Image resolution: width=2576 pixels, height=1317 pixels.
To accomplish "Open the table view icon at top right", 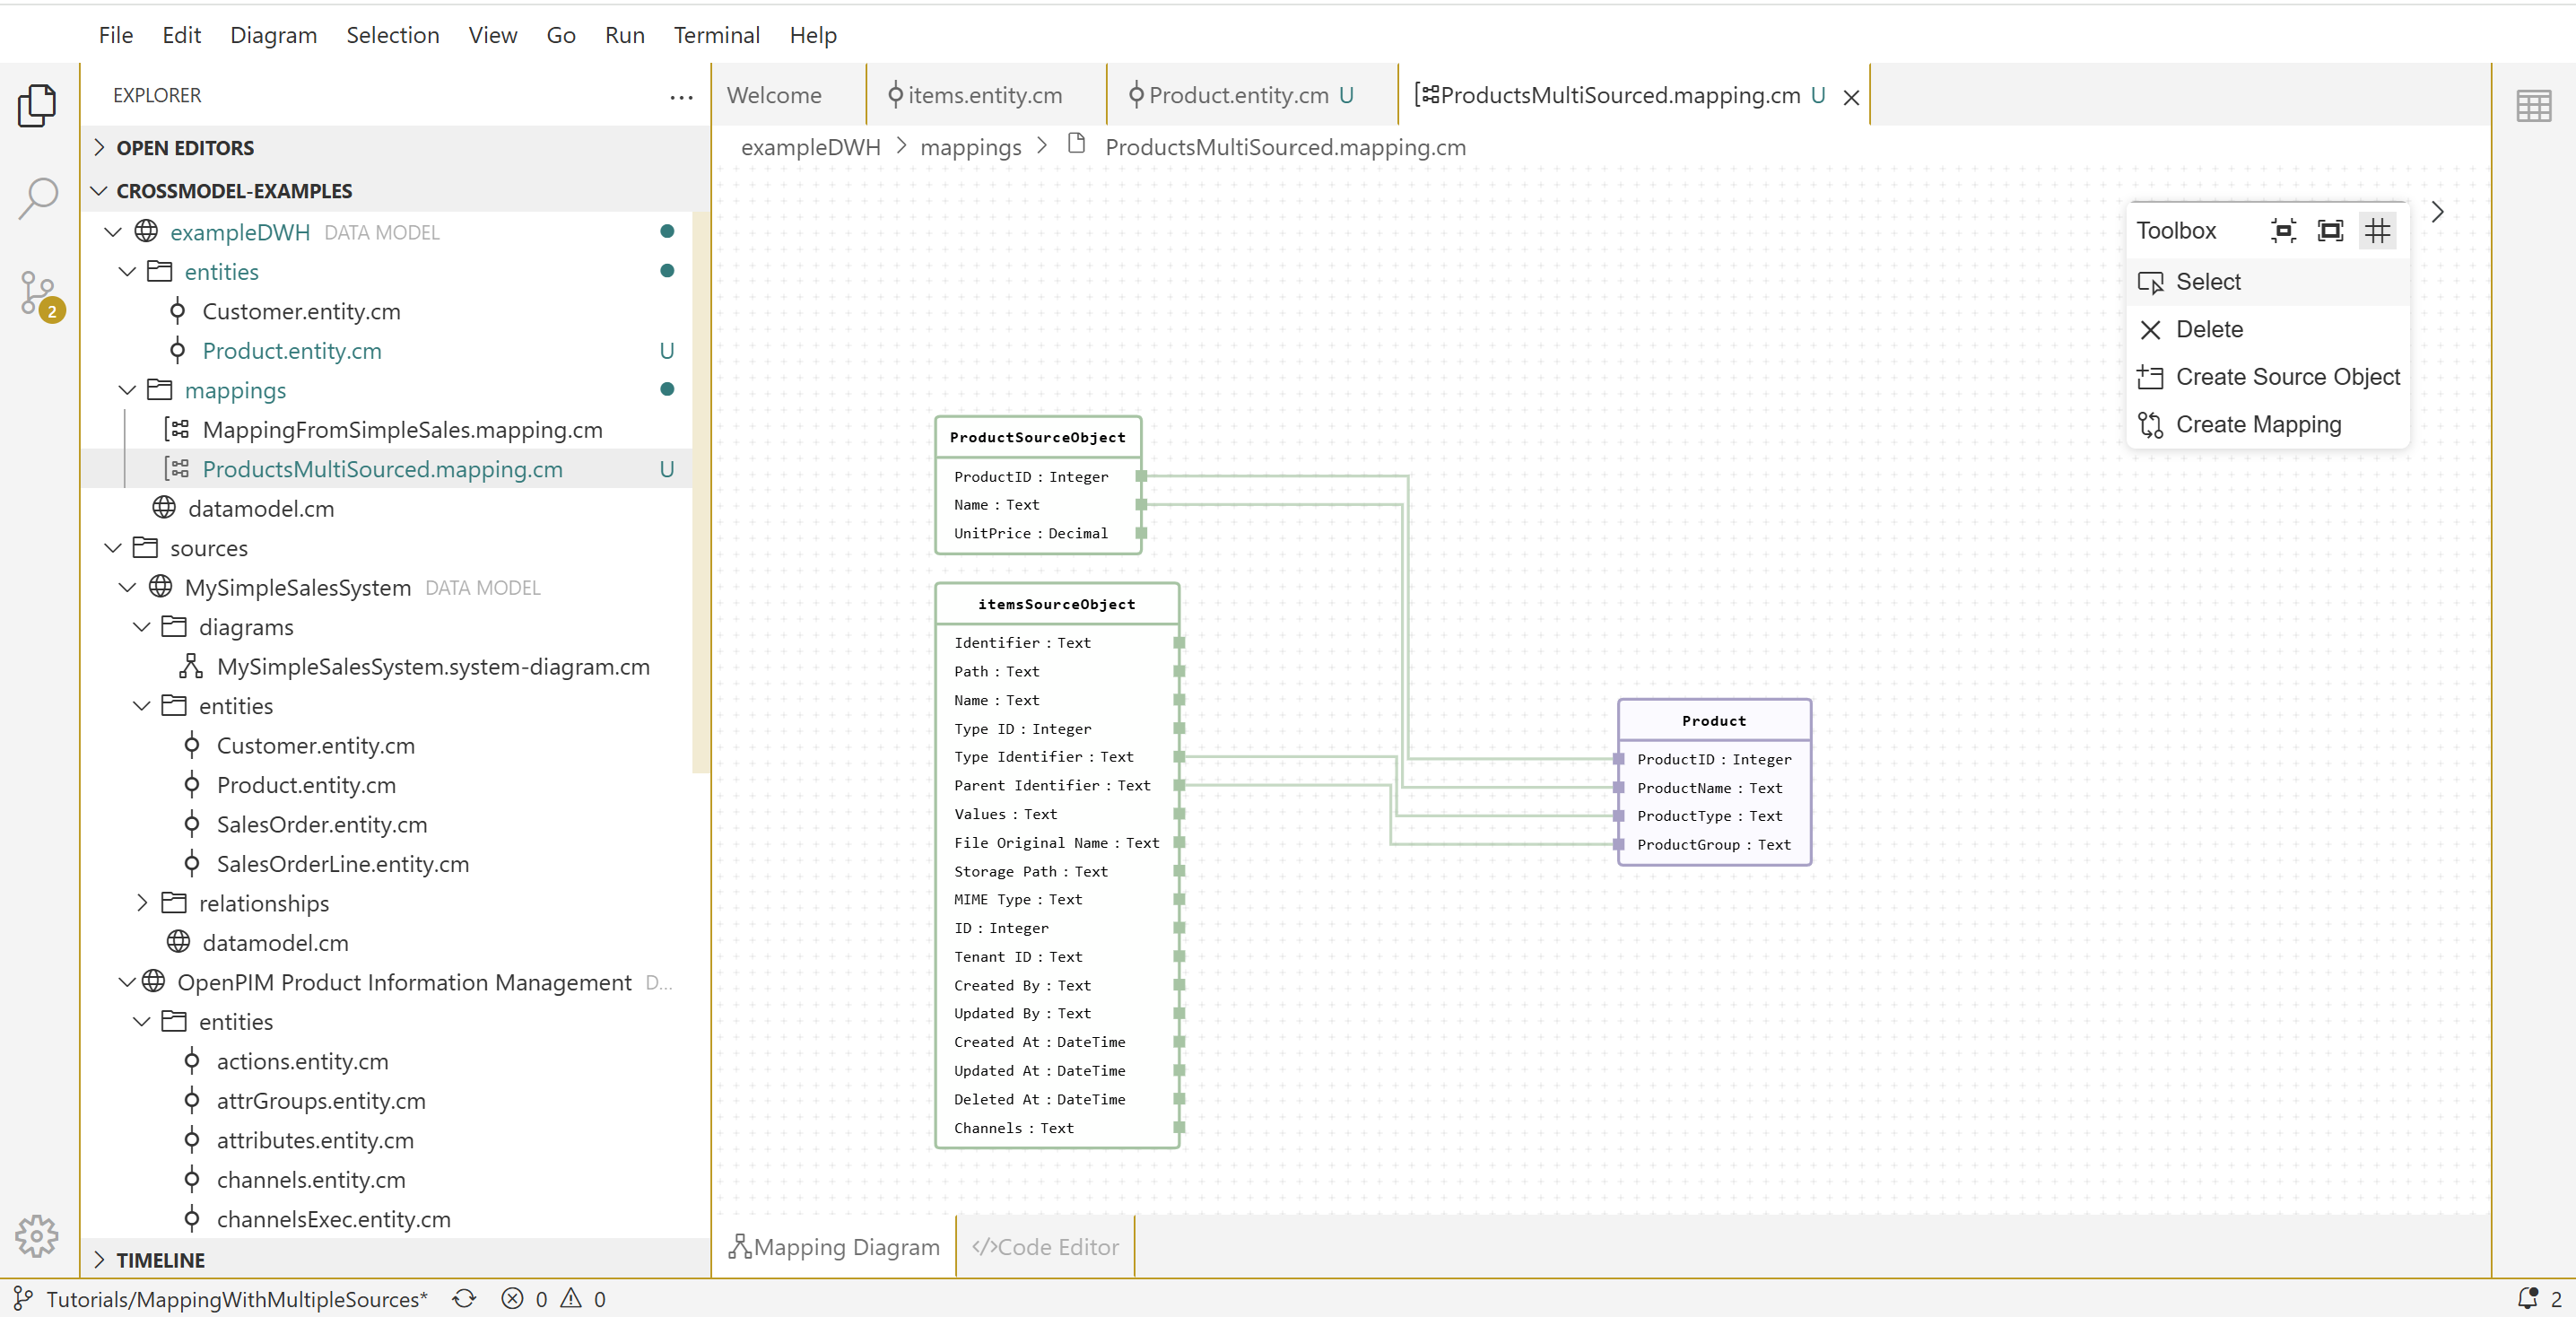I will (x=2533, y=105).
